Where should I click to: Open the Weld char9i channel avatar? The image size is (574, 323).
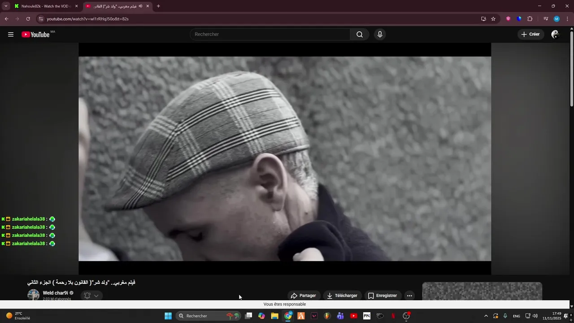(34, 295)
